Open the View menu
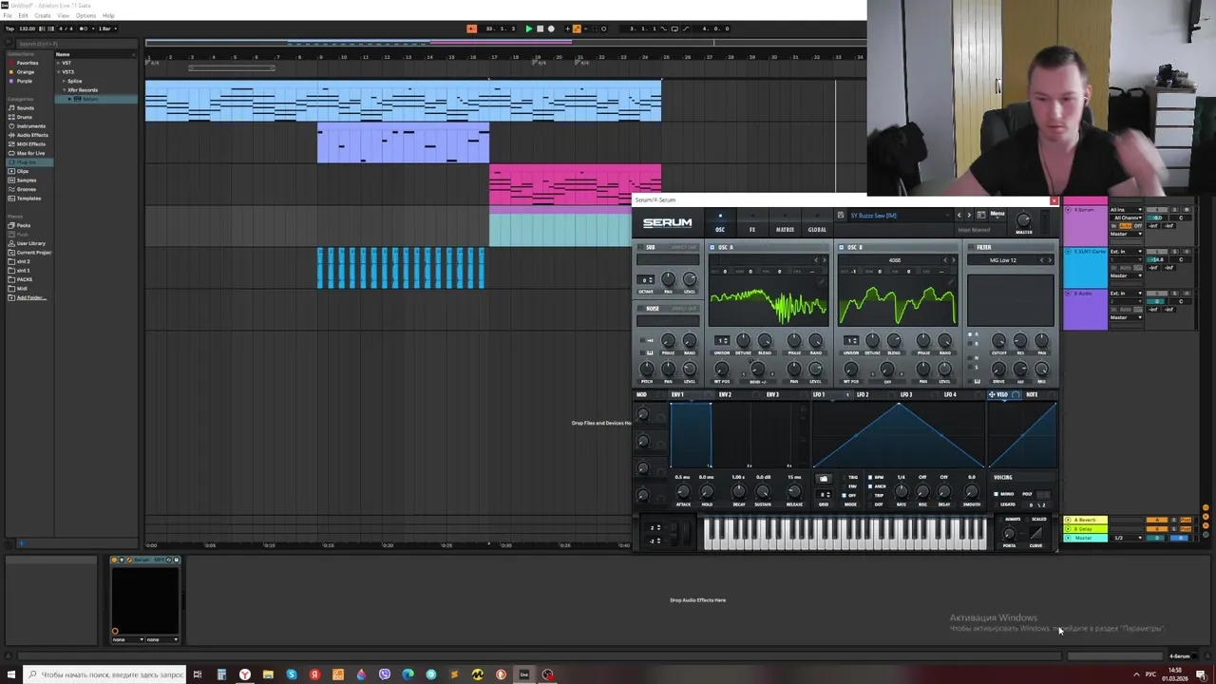Screen dimensions: 1216x684 point(64,15)
